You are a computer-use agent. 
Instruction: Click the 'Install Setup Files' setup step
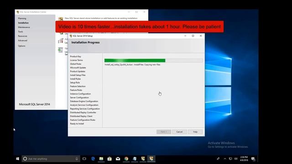(78, 75)
